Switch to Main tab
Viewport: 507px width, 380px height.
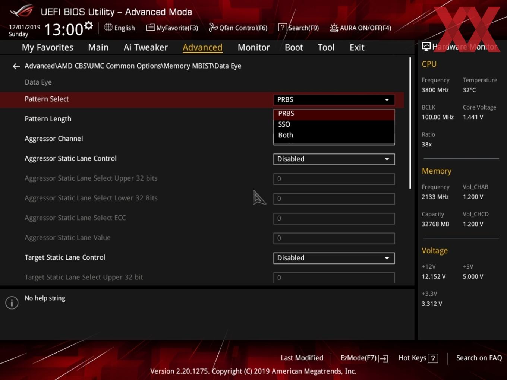[98, 47]
